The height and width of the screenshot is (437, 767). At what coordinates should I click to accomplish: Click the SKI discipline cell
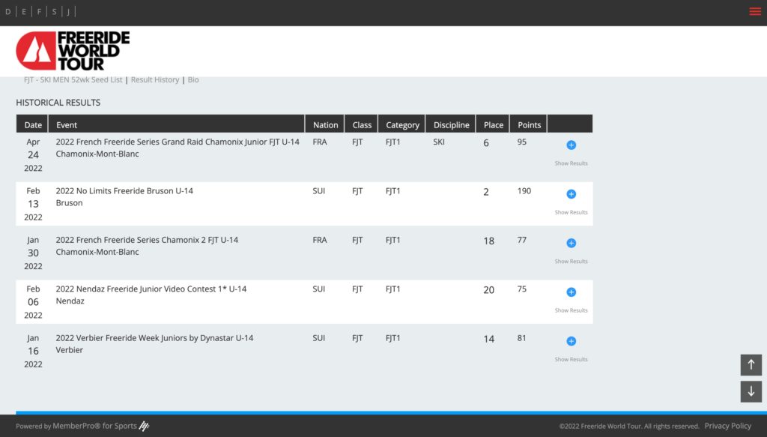(439, 142)
